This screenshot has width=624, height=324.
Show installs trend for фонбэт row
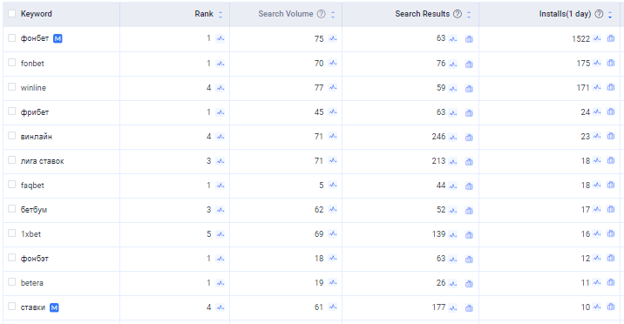[x=597, y=259]
